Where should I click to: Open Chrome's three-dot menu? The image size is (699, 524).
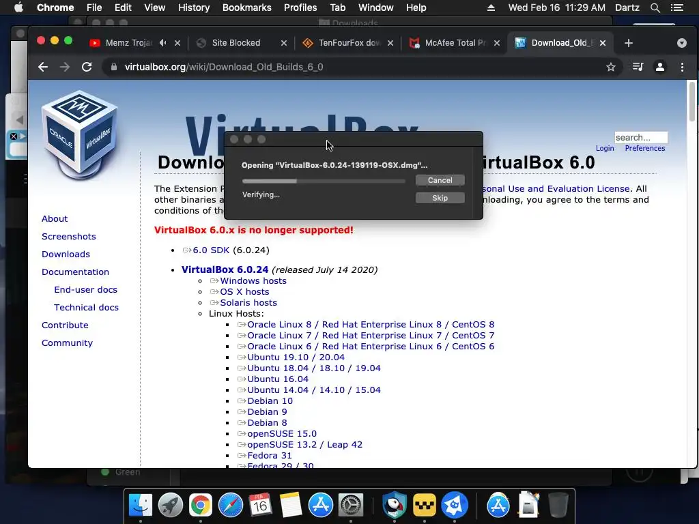pyautogui.click(x=682, y=67)
